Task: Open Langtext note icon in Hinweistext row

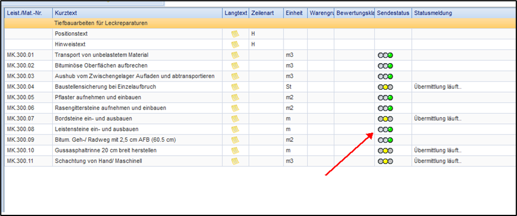Action: (235, 45)
